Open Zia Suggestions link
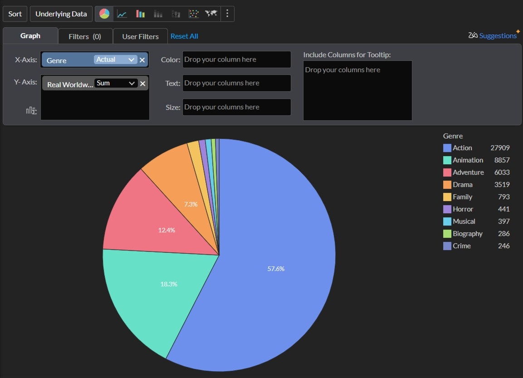523x378 pixels. tap(498, 36)
